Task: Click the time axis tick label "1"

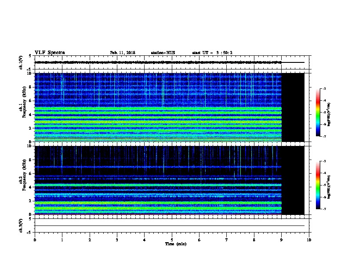Action: coord(62,240)
